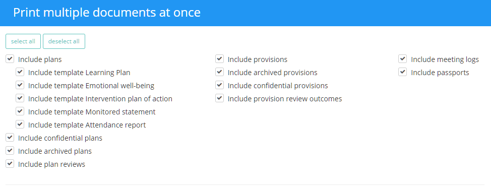Click the Include meeting logs label
491x188 pixels.
pos(445,59)
